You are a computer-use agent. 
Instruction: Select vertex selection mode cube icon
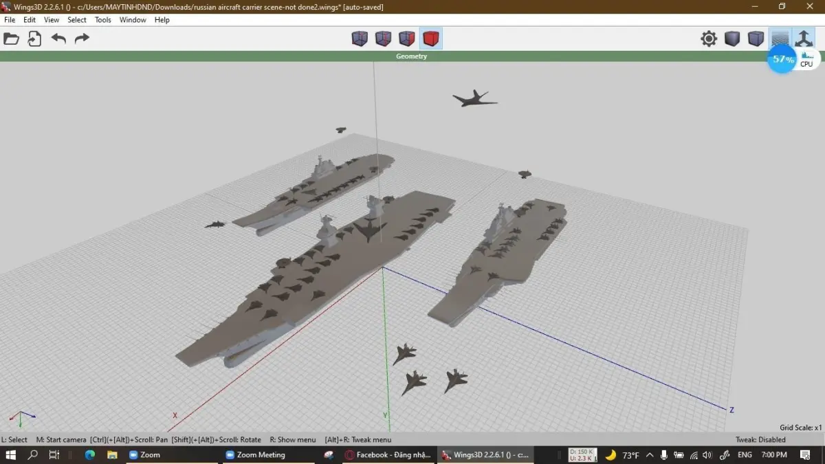360,38
